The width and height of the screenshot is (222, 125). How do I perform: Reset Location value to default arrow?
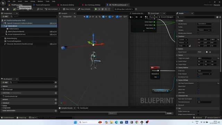pyautogui.click(x=218, y=40)
